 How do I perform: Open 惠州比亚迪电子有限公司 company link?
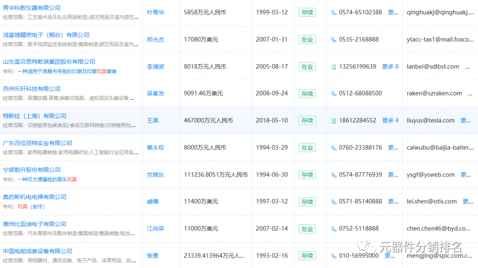[35, 224]
